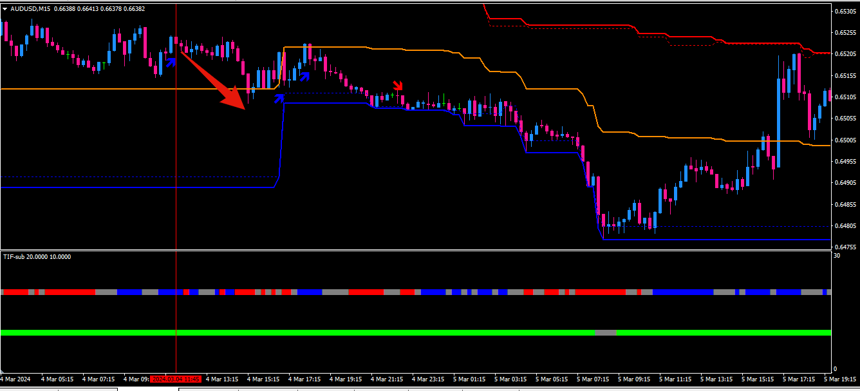Screen dimensions: 860x391
Task: Click the T1F-sub 20.0000 10.0000 indicator label
Action: [x=37, y=256]
